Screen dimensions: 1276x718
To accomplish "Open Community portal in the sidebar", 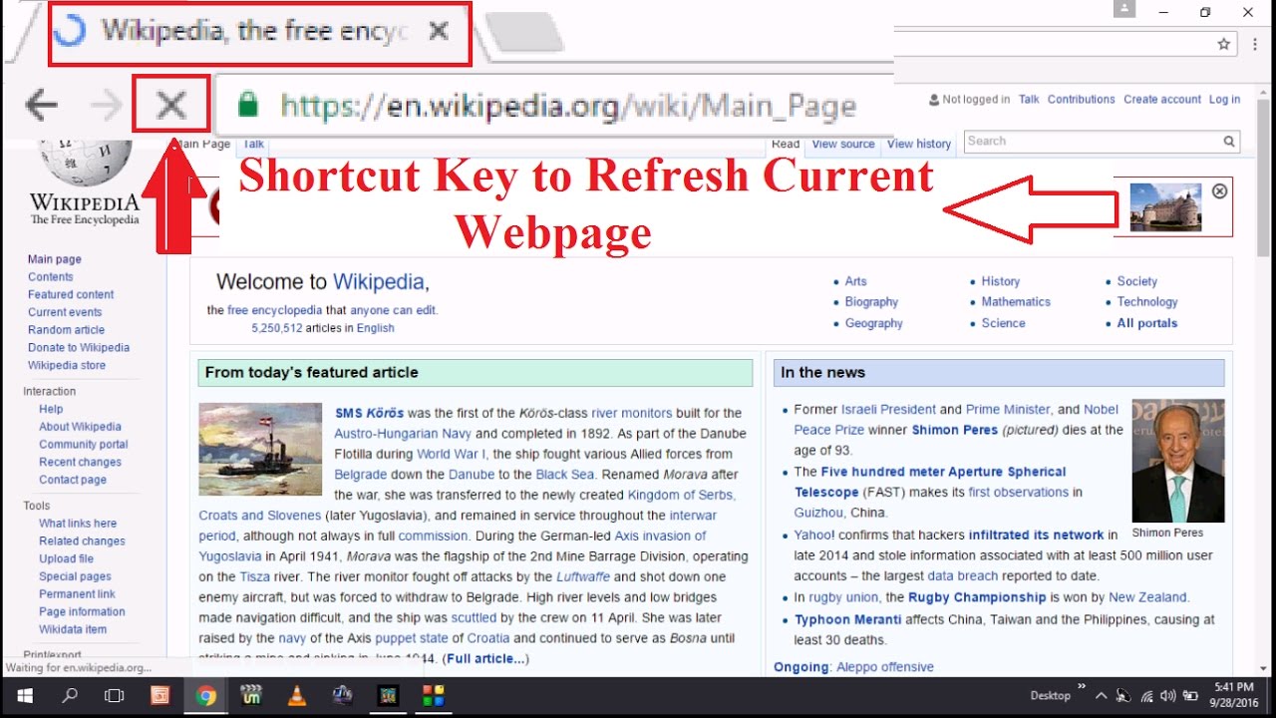I will (84, 445).
